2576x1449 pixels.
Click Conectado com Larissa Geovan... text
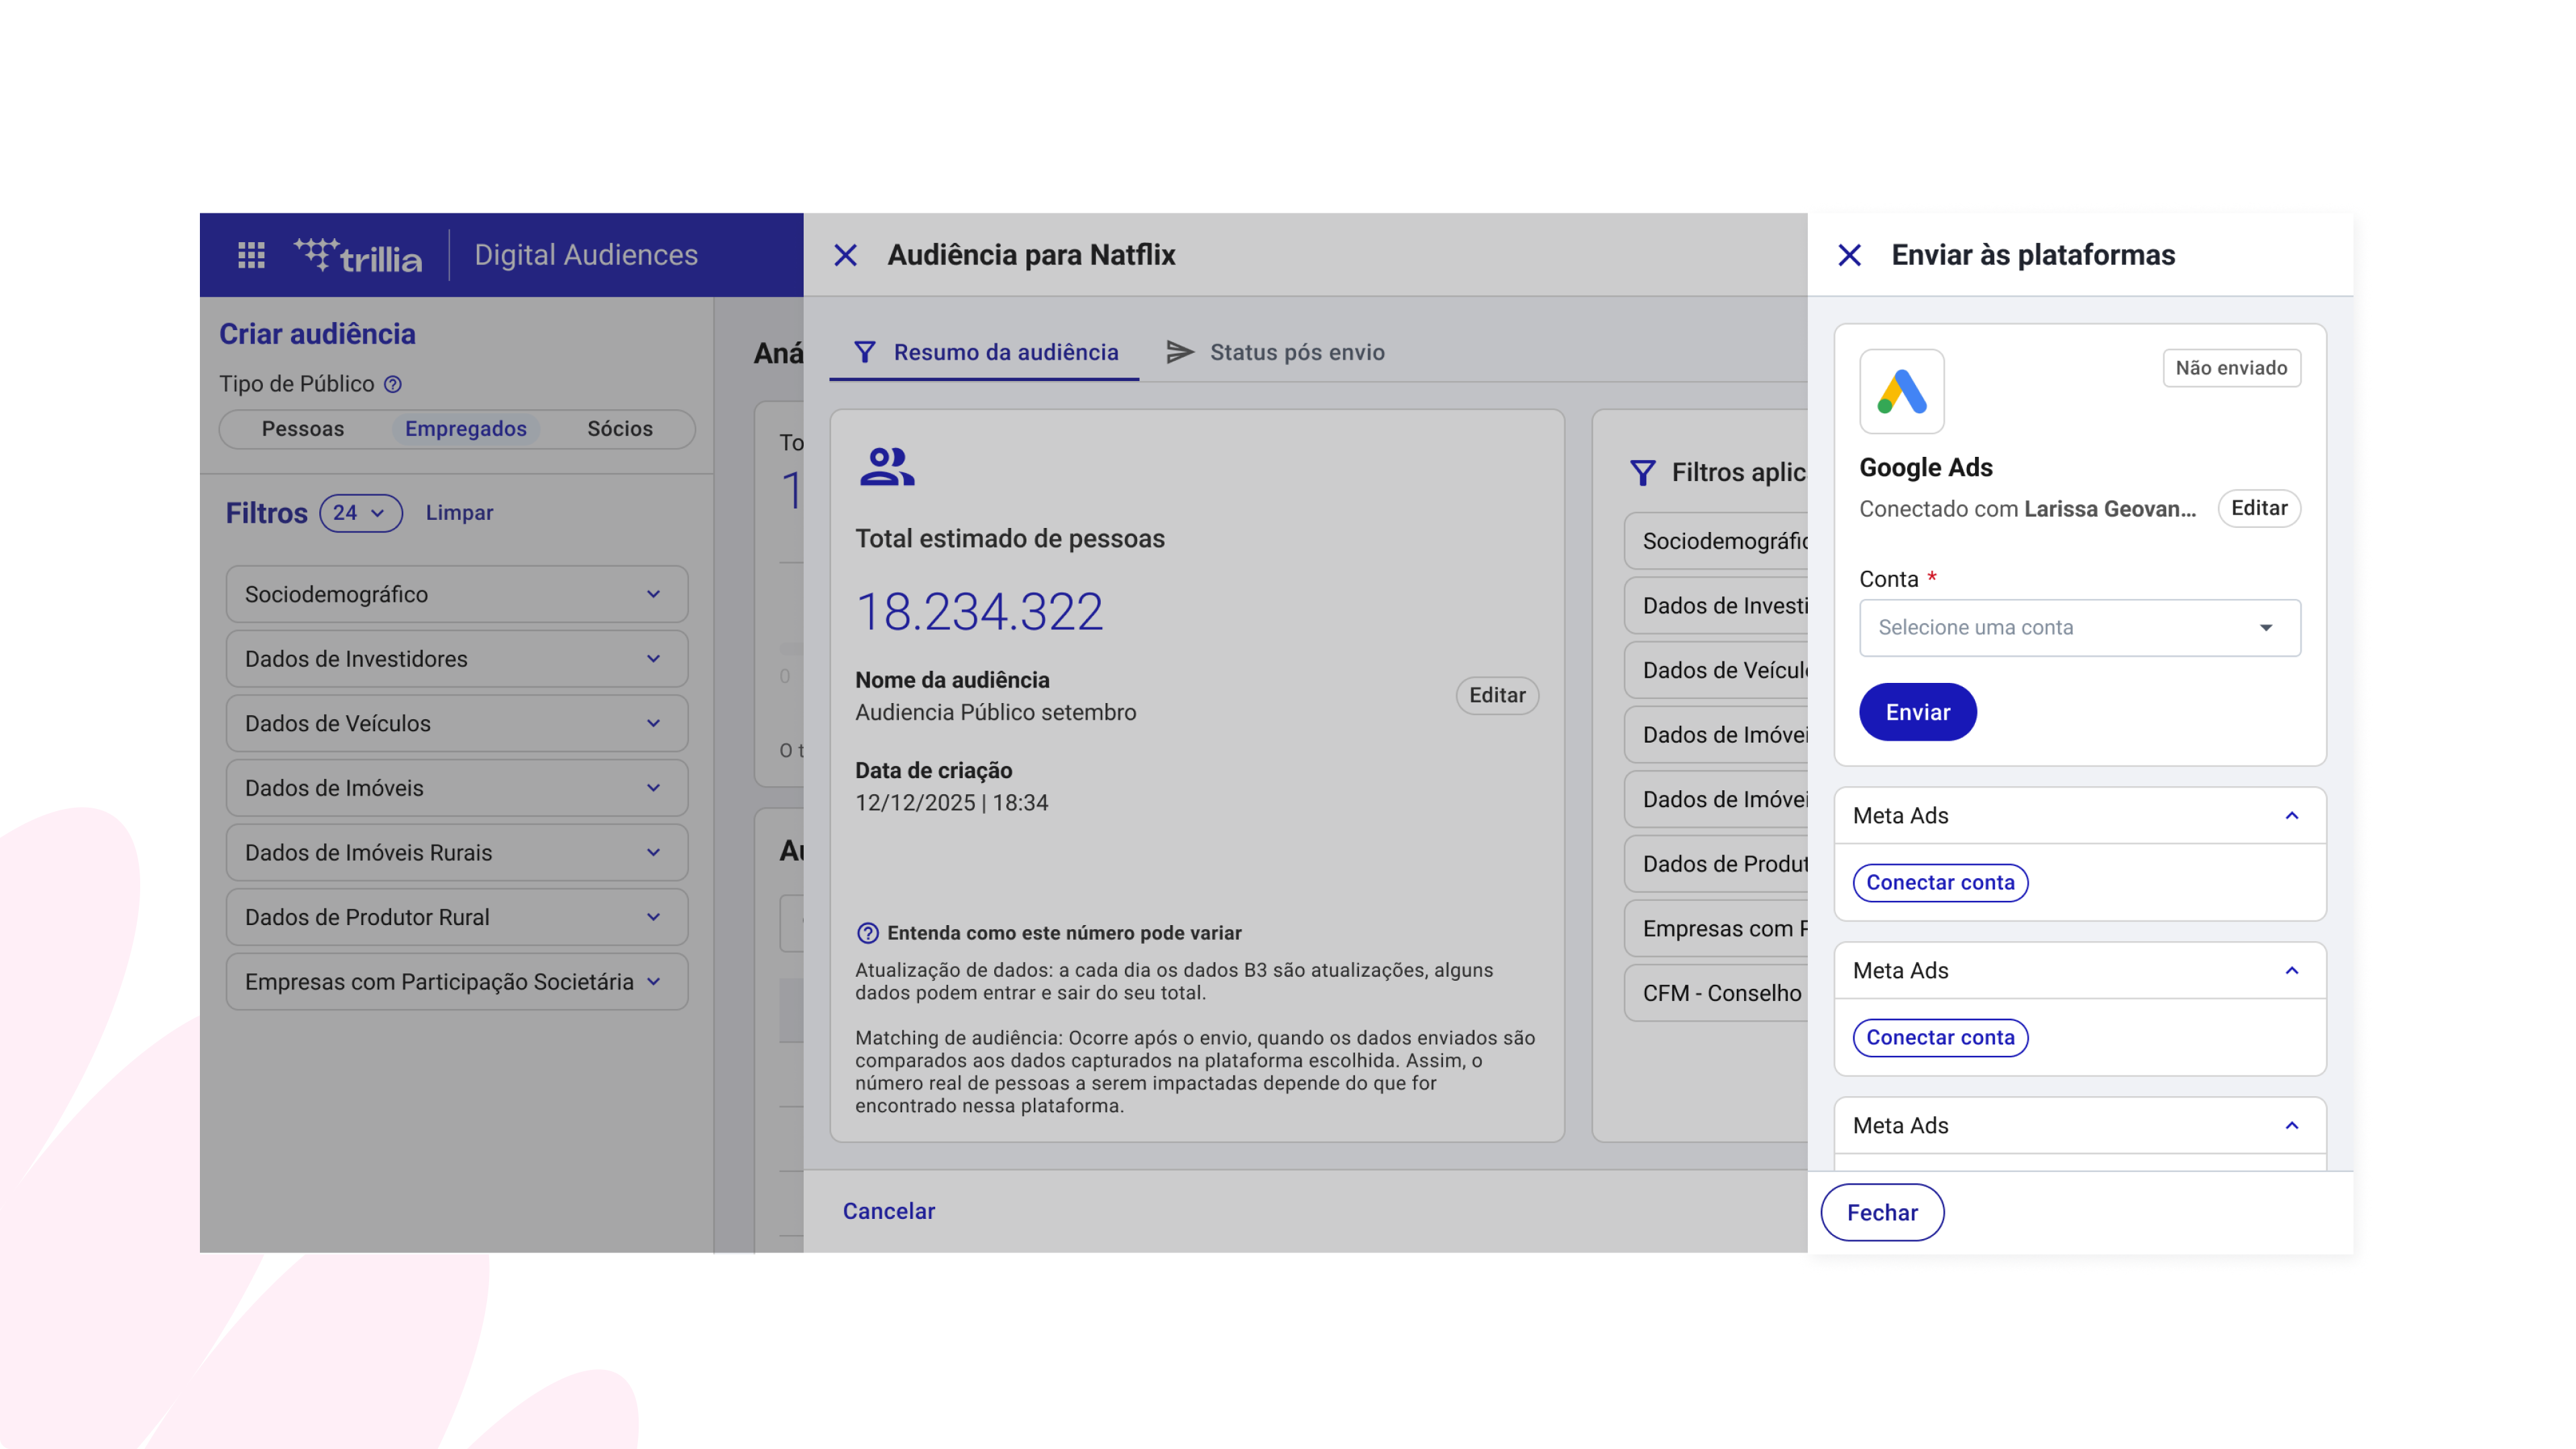[x=2028, y=509]
